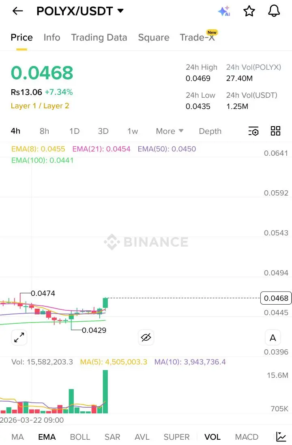This screenshot has width=292, height=445.
Task: Open indicator chart icon at bottom right
Action: pos(281,437)
